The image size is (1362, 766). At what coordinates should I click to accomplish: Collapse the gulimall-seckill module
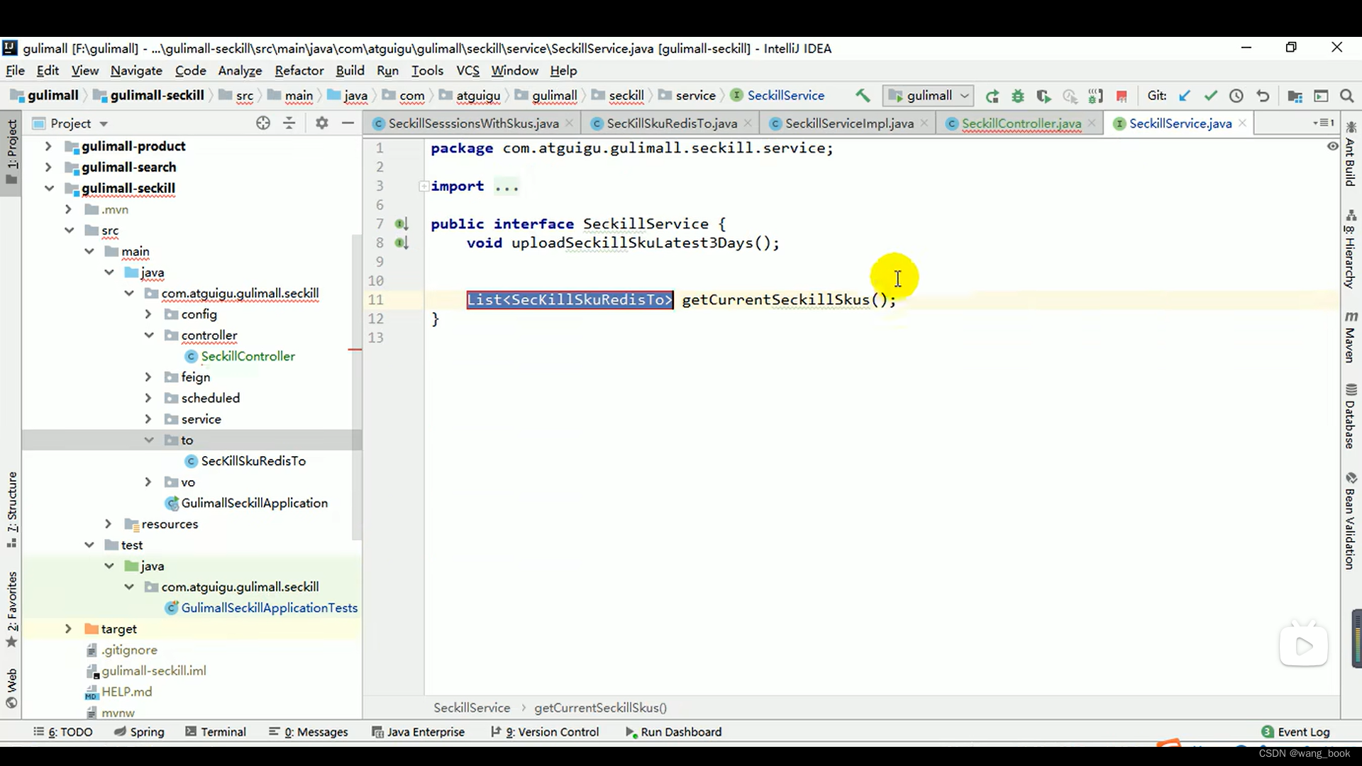48,189
